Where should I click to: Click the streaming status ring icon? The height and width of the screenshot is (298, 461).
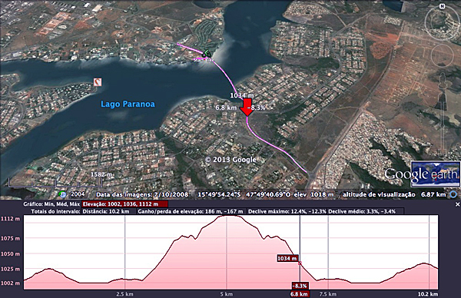453,194
